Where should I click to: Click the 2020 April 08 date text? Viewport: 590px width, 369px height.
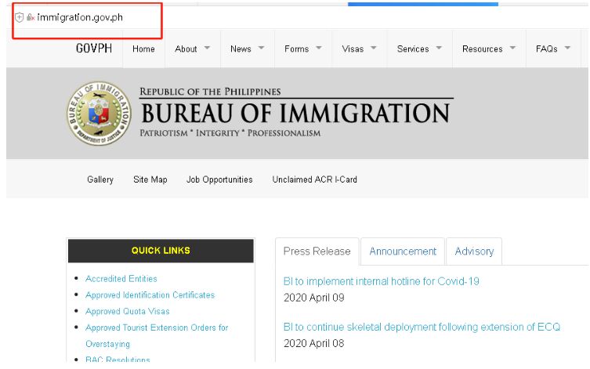(x=314, y=343)
